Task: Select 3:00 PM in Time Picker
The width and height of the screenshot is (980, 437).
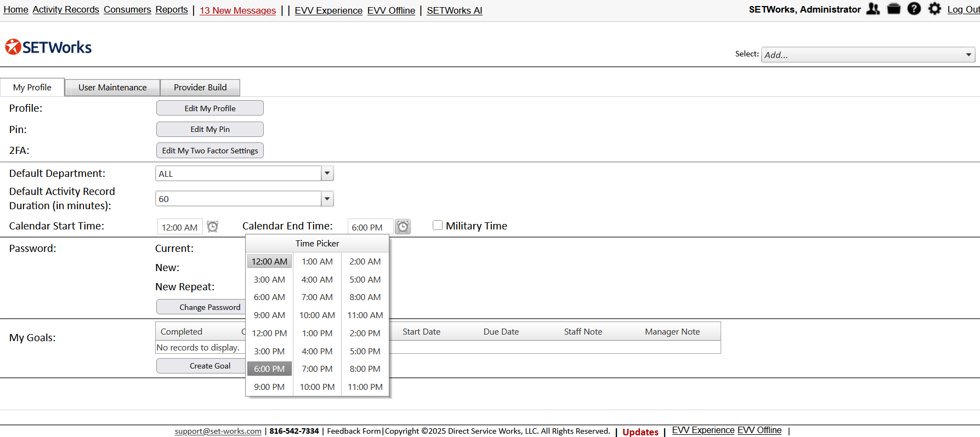Action: coord(269,351)
